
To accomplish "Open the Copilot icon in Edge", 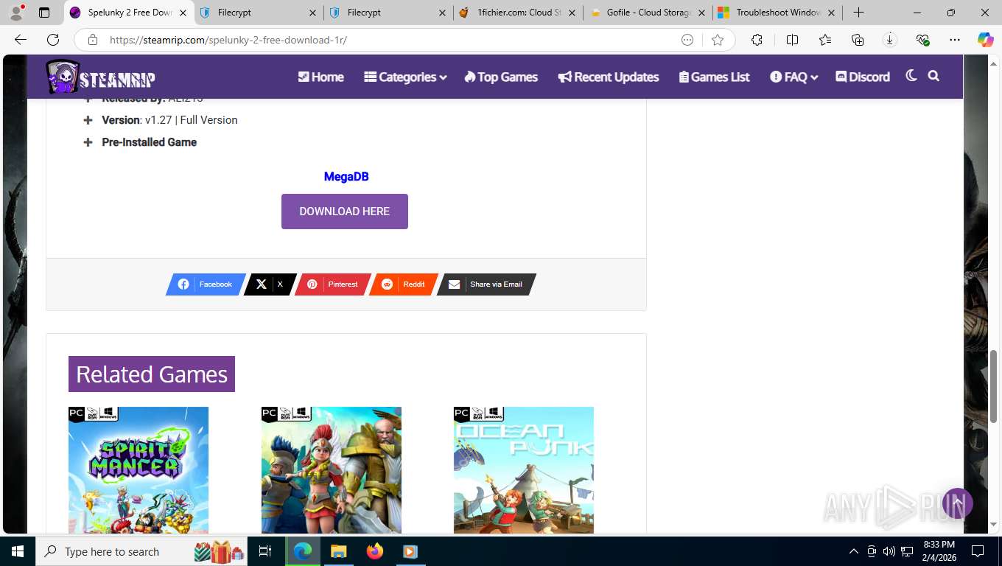I will tap(985, 40).
